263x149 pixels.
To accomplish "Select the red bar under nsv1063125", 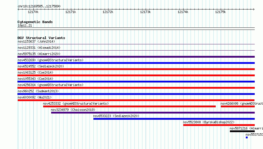I will tap(136, 75).
